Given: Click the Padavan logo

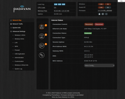Looking at the screenshot, I should tap(22, 9).
